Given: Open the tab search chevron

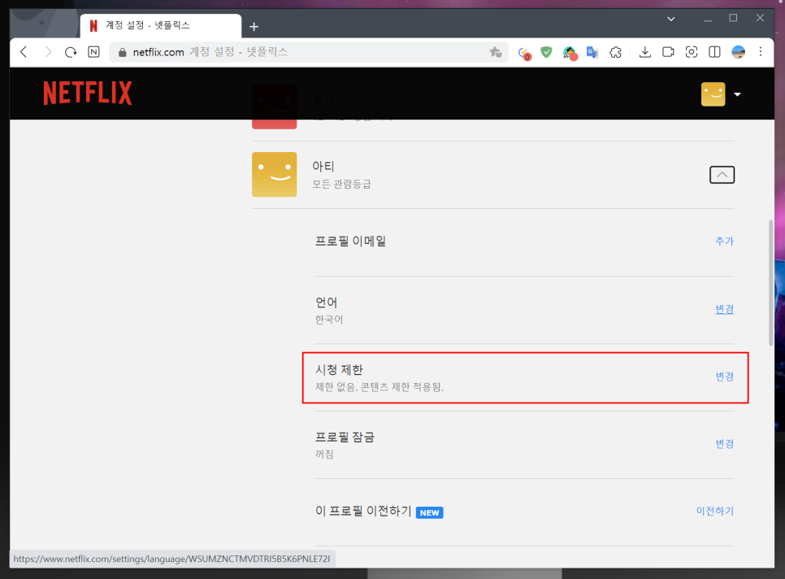Looking at the screenshot, I should pos(671,19).
